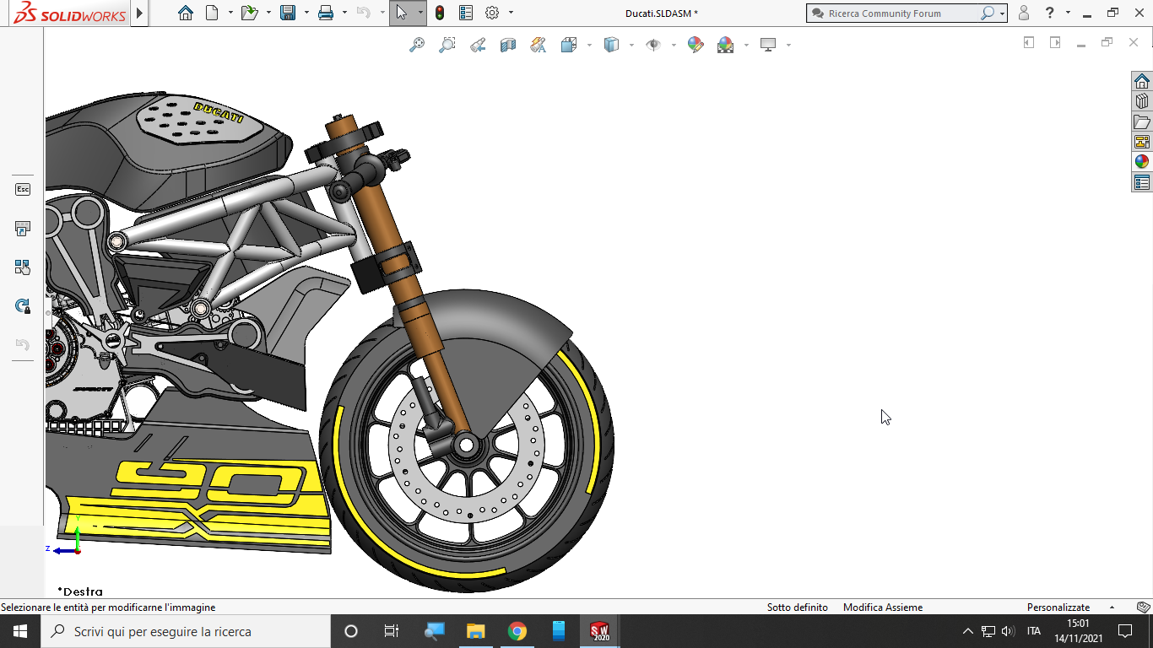This screenshot has width=1153, height=648.
Task: Click the Modifica Assieme status text
Action: [x=883, y=607]
